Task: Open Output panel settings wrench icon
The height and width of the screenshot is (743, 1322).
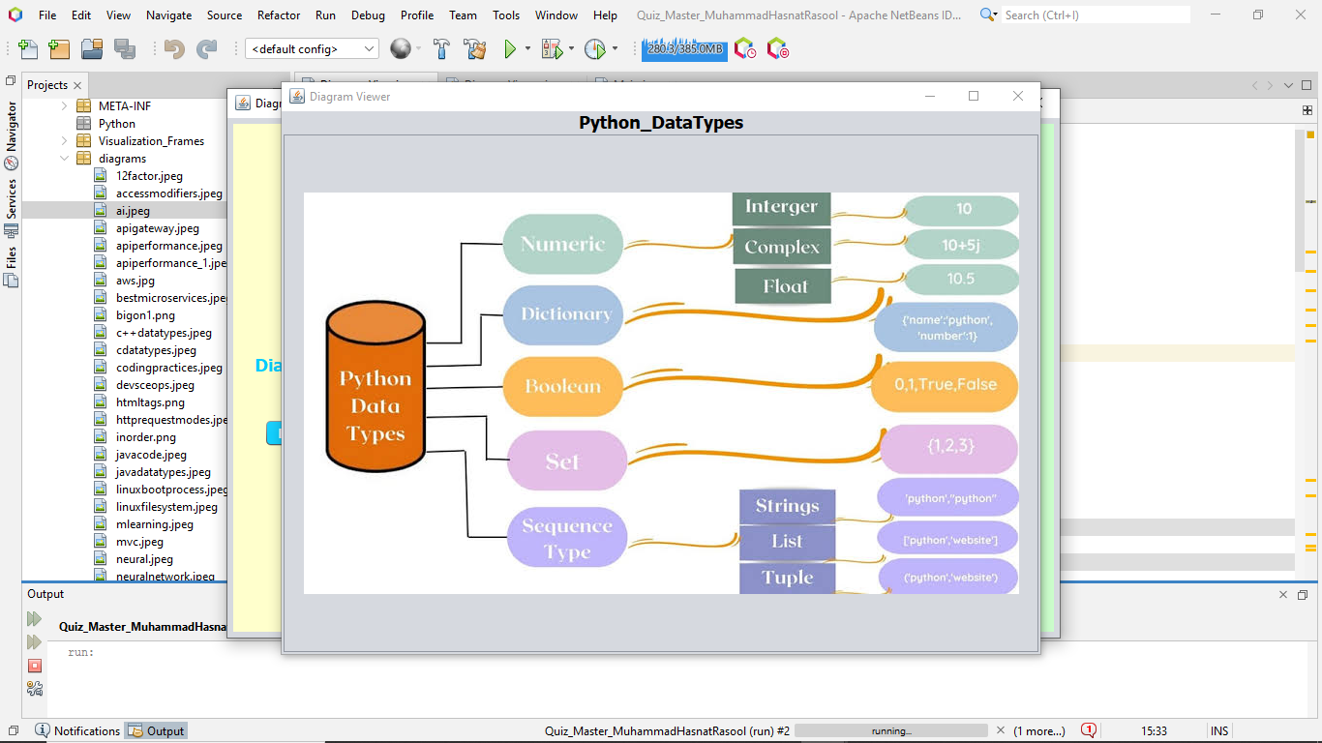Action: (x=35, y=689)
